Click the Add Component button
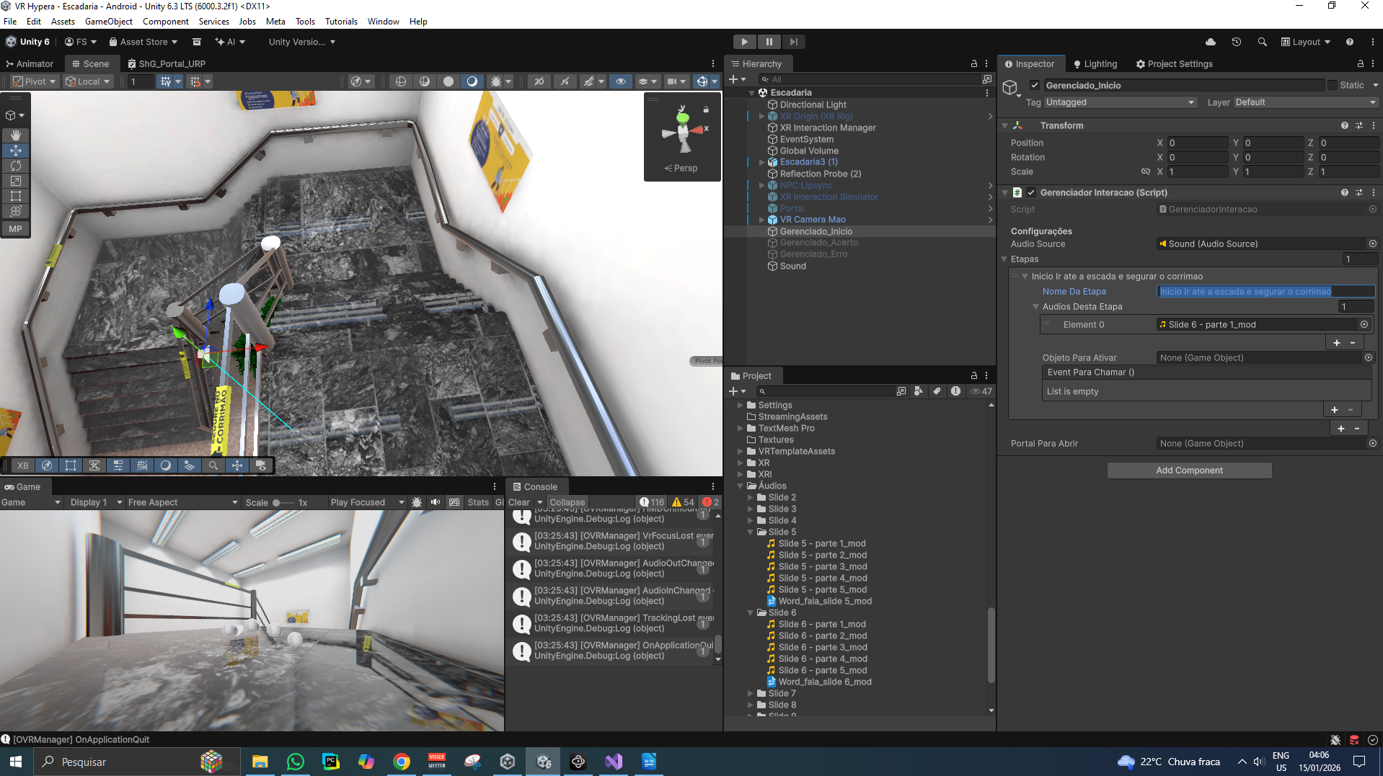 click(1190, 470)
